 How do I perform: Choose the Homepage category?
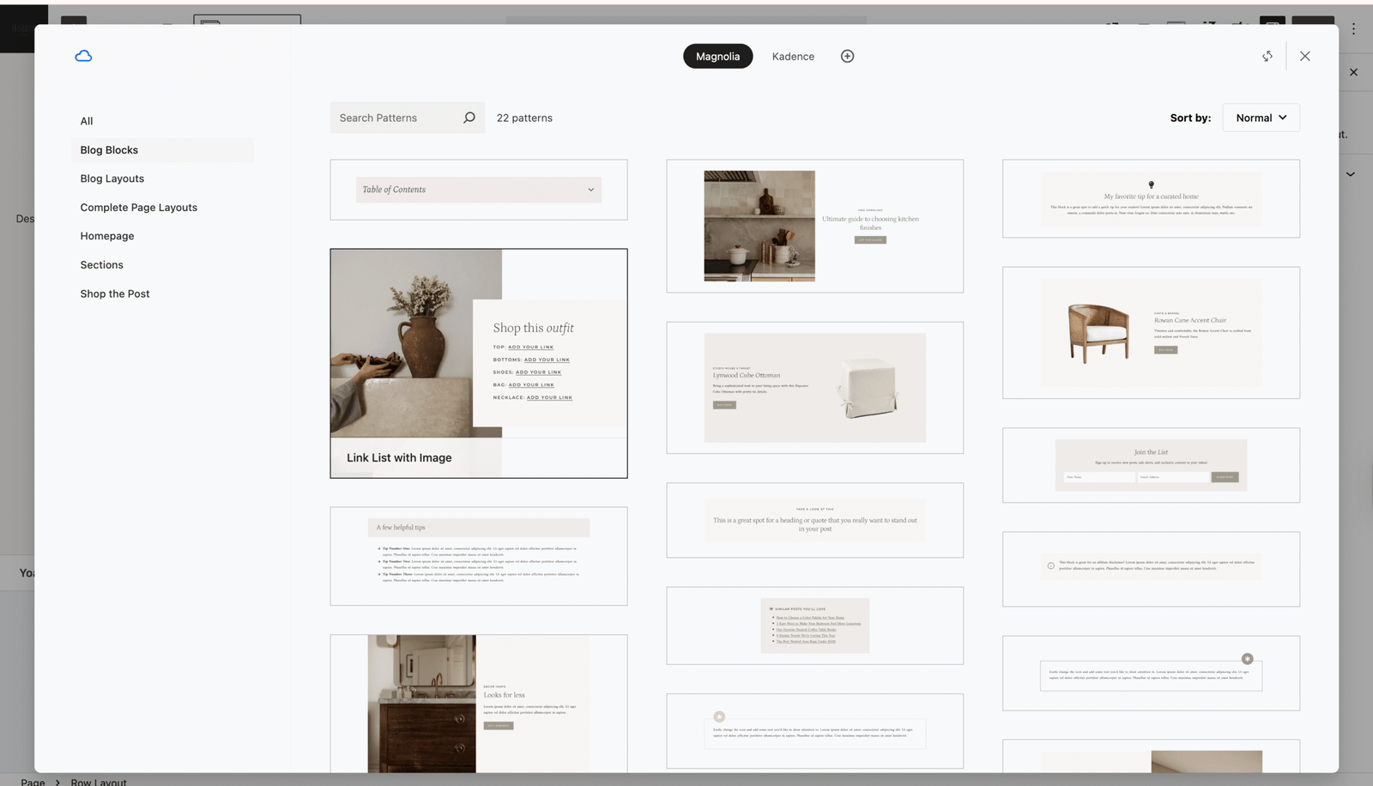pyautogui.click(x=107, y=236)
